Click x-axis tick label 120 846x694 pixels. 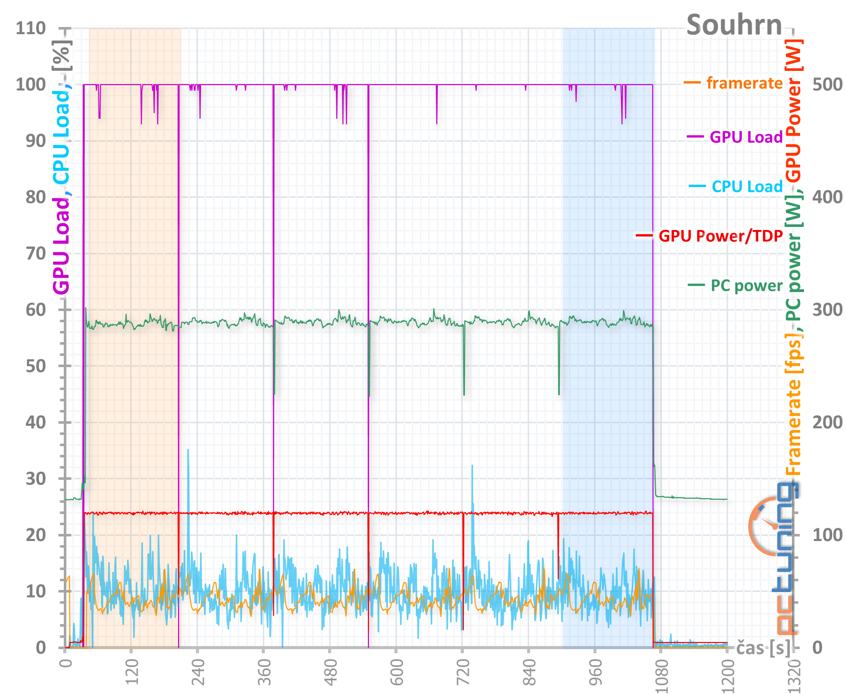point(132,674)
